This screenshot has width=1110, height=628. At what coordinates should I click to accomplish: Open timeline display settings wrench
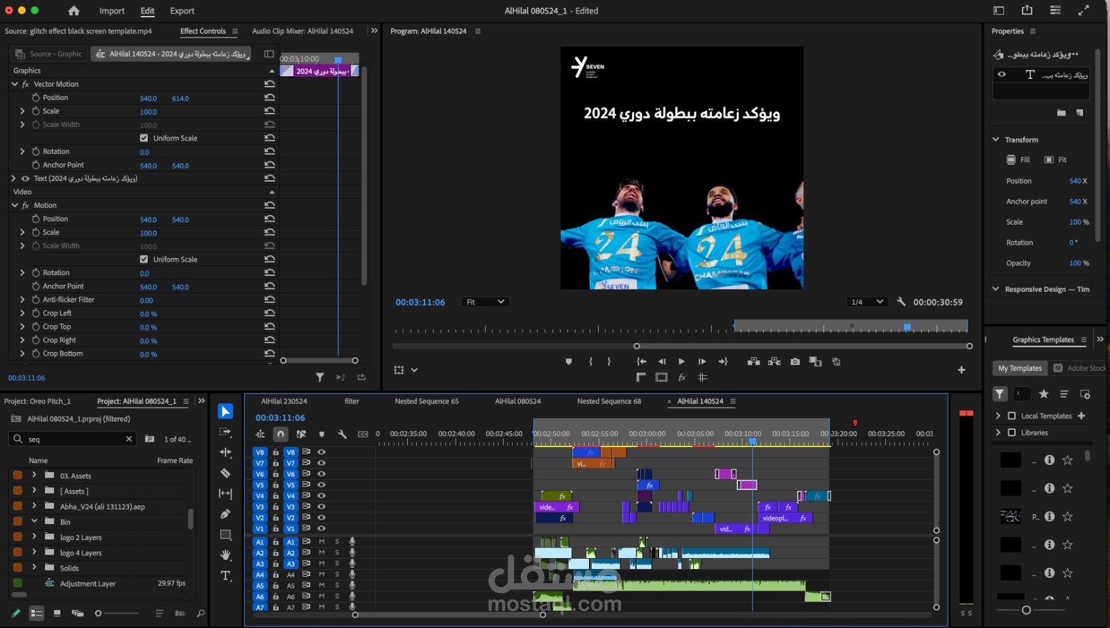pos(342,435)
